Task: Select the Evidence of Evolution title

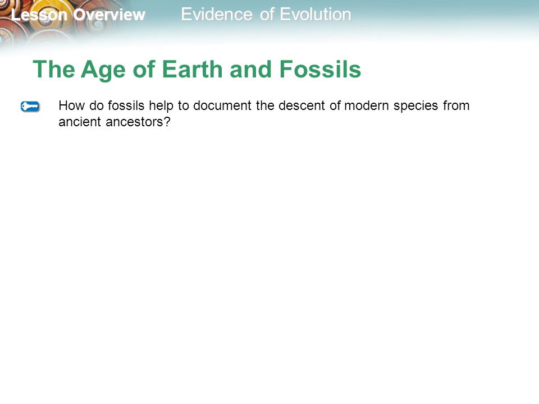Action: [x=266, y=15]
